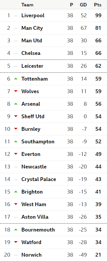
Task: Click the green up arrow beside Southampton
Action: 16,141
